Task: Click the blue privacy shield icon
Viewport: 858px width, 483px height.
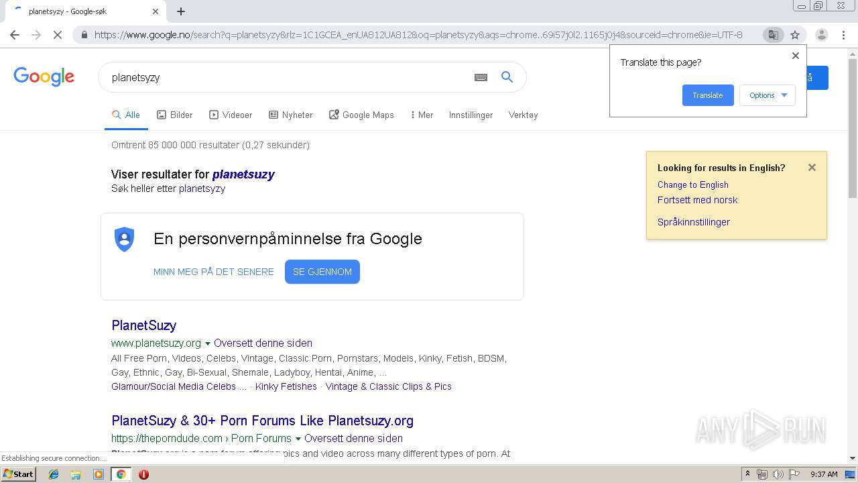Action: coord(125,239)
